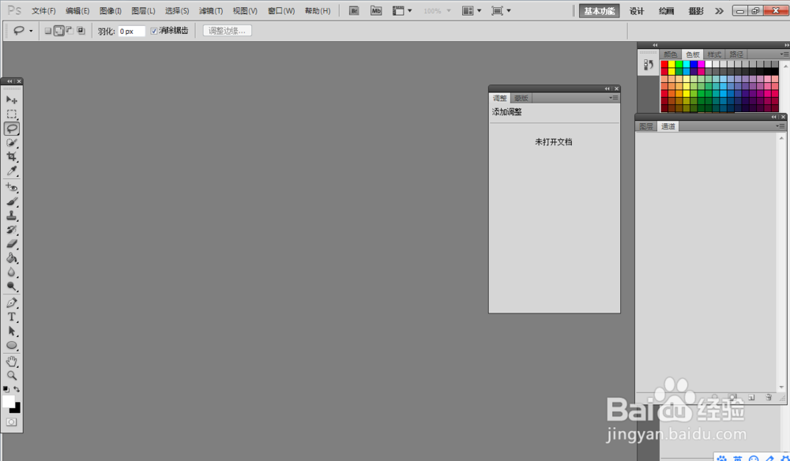Select the Eyedropper tool
This screenshot has height=461, width=790.
pyautogui.click(x=12, y=171)
